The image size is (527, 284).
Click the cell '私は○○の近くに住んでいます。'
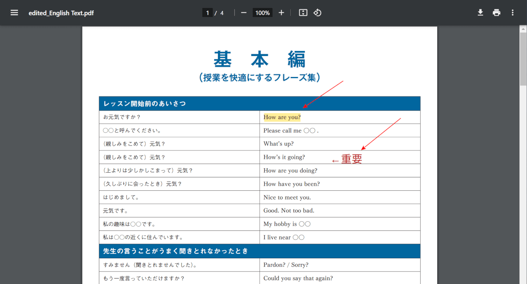tap(179, 237)
